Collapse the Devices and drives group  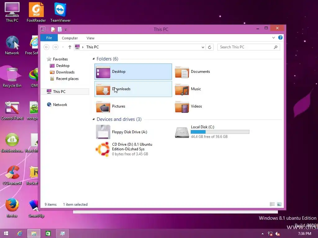[x=93, y=119]
